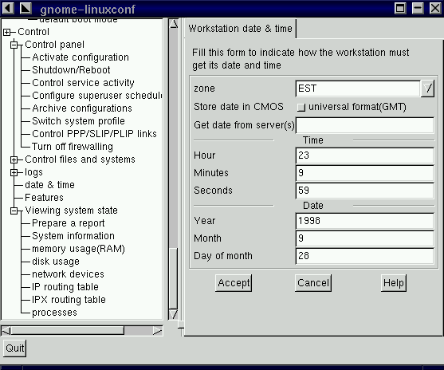Viewport: 444px width, 370px height.
Task: Click the zone field showing EST
Action: click(x=358, y=89)
